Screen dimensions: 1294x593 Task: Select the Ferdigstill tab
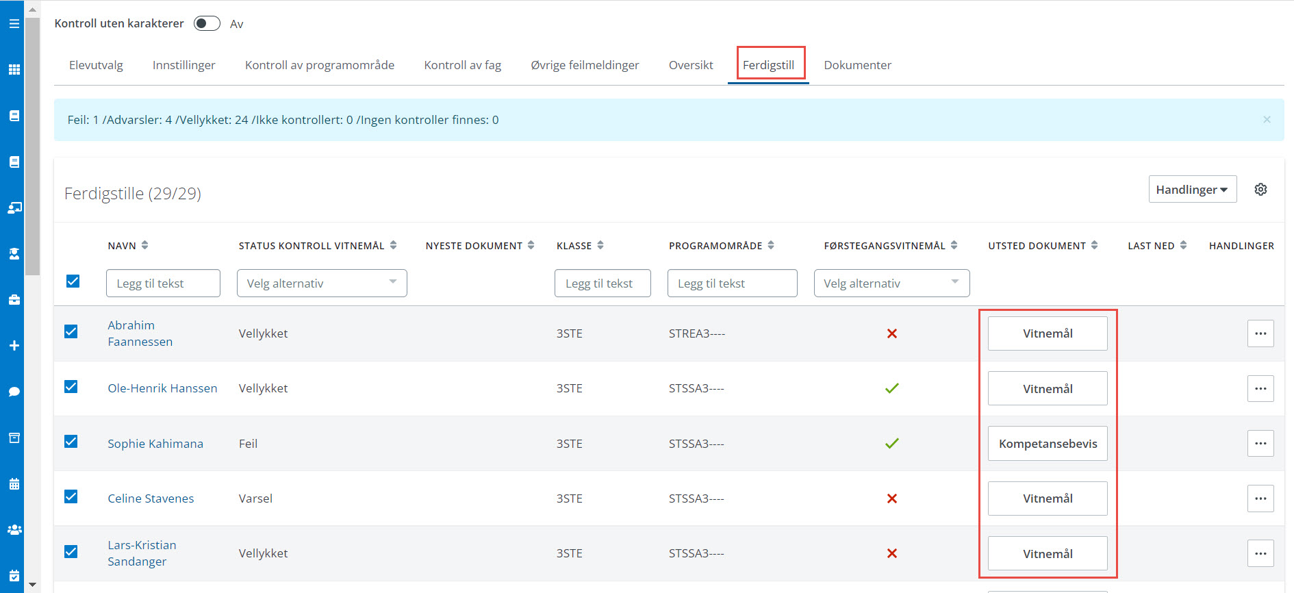pyautogui.click(x=768, y=65)
